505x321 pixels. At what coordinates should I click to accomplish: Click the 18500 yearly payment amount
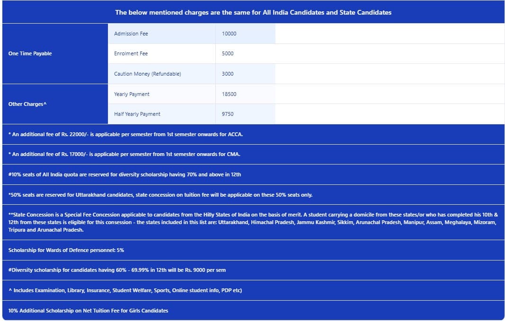tap(229, 94)
